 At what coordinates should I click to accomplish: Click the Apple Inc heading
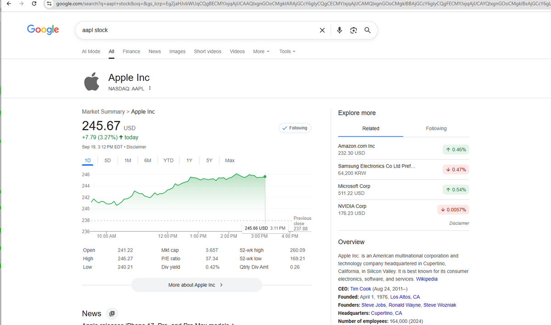[129, 78]
